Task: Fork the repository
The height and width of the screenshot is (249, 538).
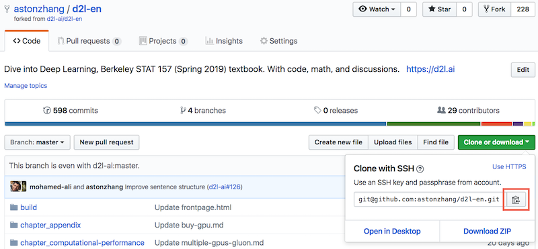Action: tap(494, 9)
